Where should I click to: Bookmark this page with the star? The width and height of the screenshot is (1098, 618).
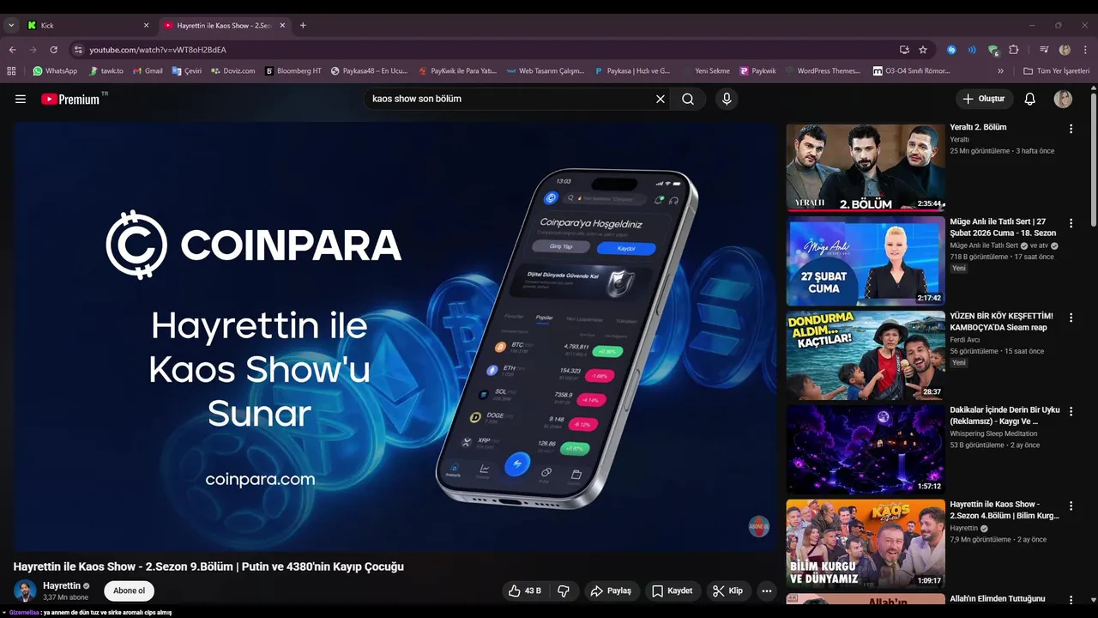pyautogui.click(x=923, y=50)
